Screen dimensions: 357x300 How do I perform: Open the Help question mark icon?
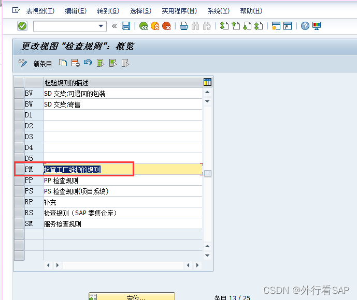pyautogui.click(x=305, y=26)
